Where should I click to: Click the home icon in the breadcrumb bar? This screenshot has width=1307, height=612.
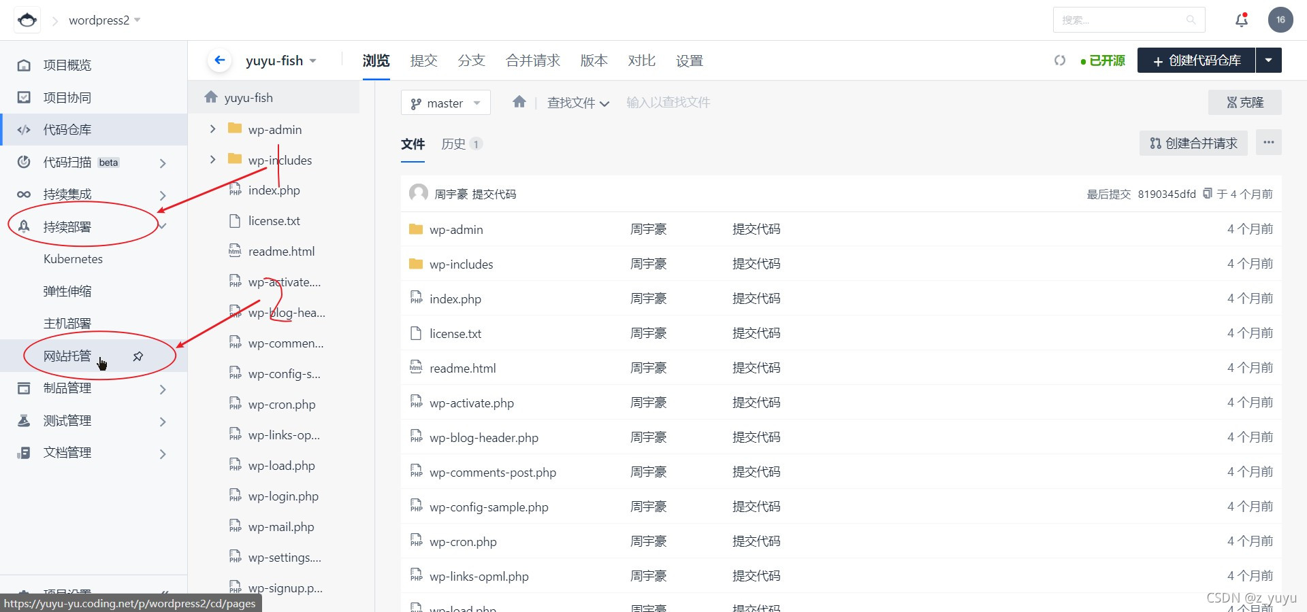point(519,101)
